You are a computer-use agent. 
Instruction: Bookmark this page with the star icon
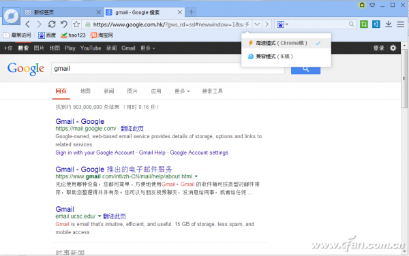pyautogui.click(x=76, y=25)
